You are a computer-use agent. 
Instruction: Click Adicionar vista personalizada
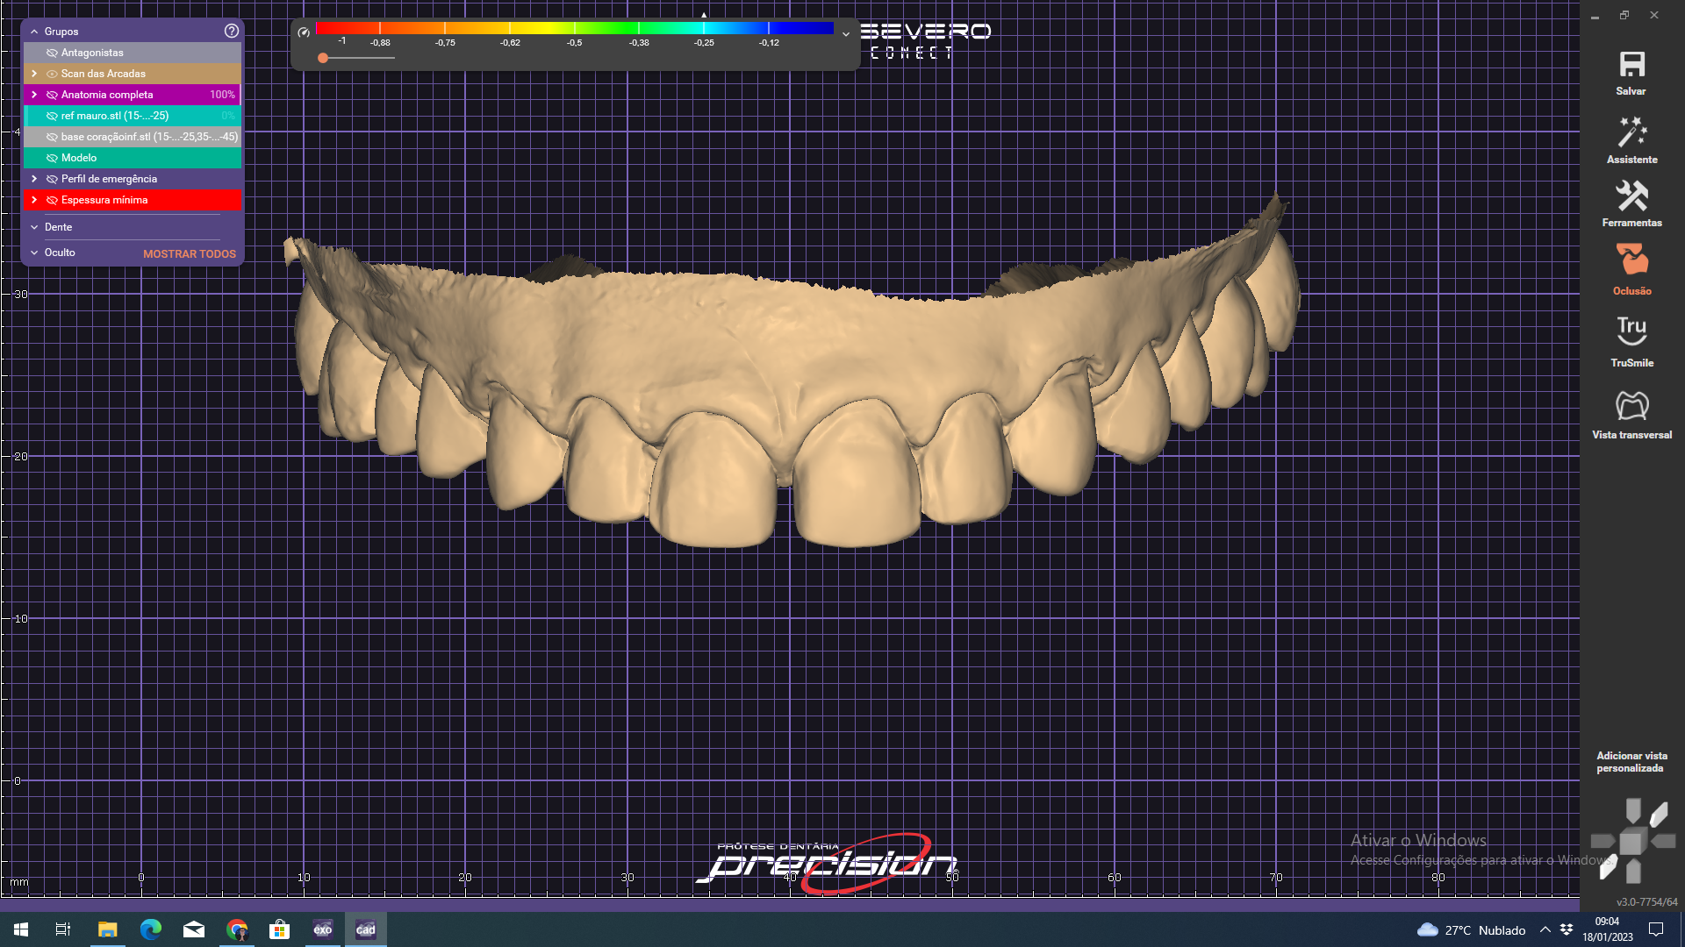tap(1631, 762)
